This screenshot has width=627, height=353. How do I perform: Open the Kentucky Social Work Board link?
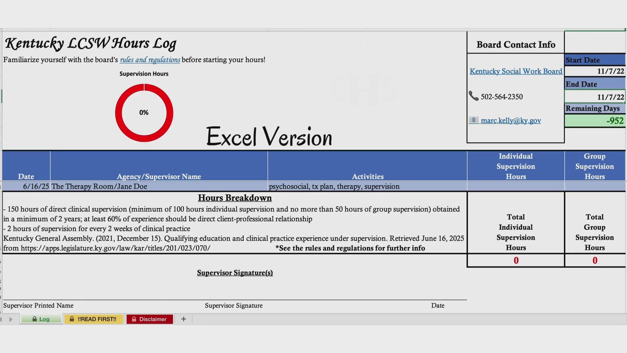(x=516, y=71)
